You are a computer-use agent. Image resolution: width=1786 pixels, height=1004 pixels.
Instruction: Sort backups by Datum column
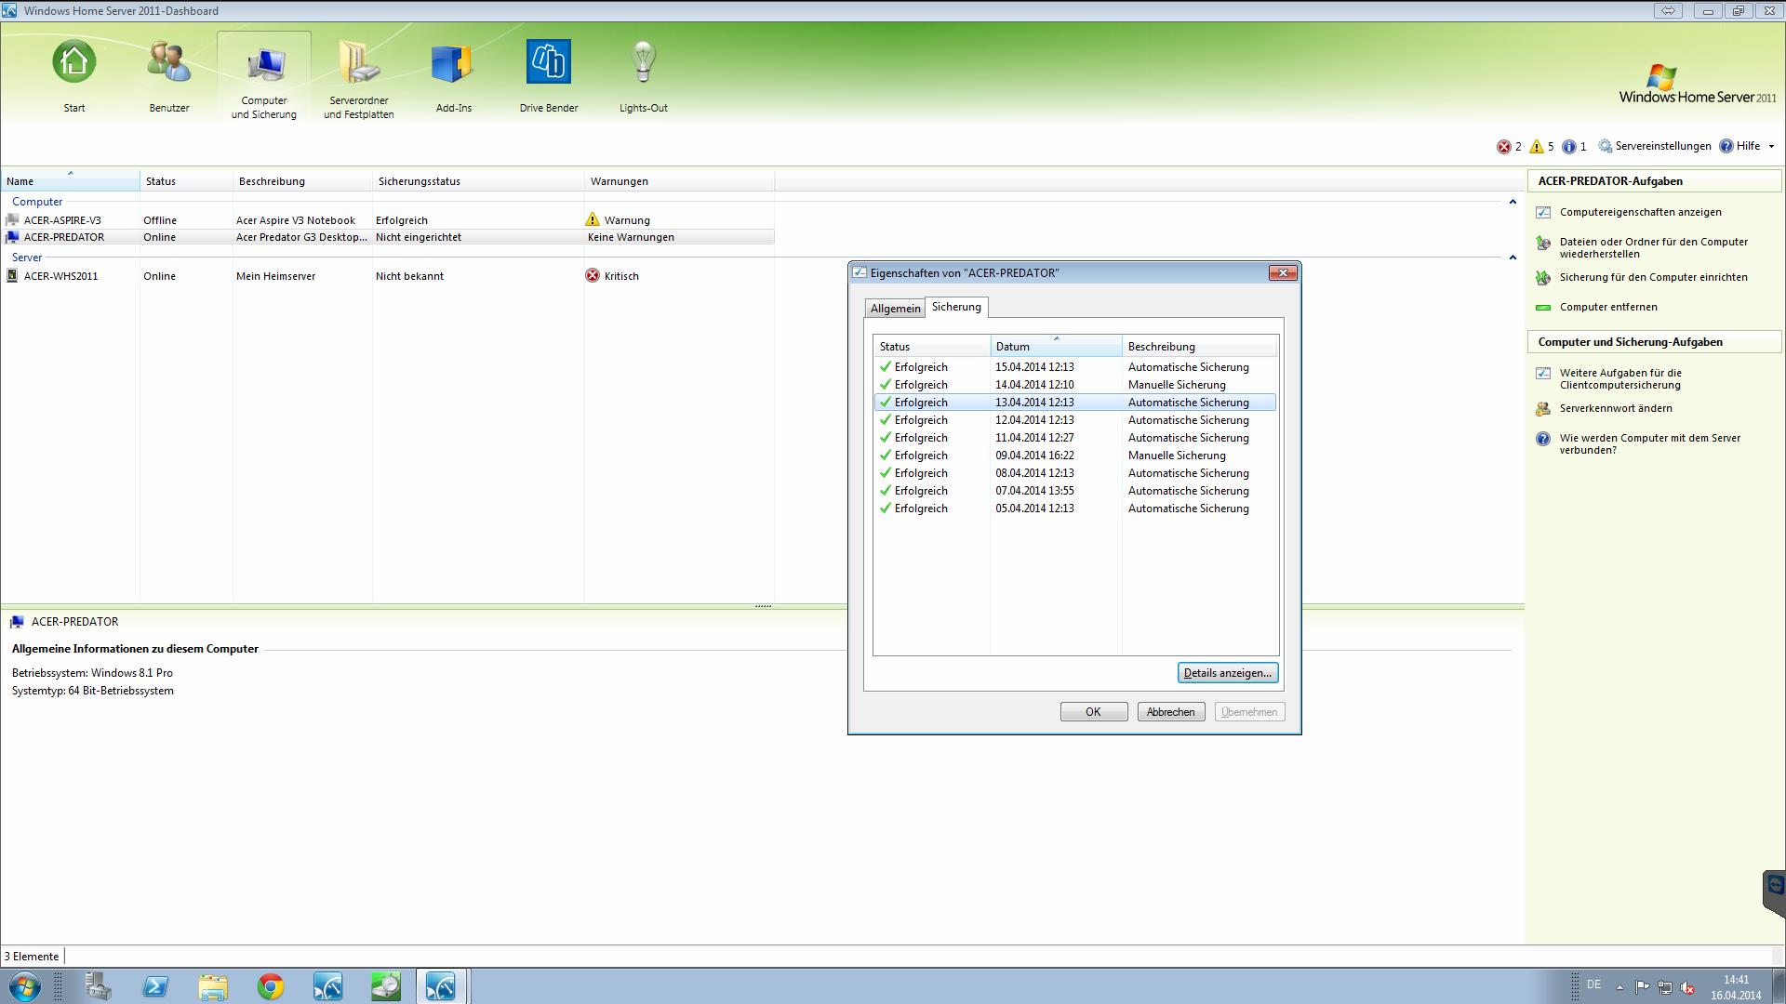(1056, 347)
